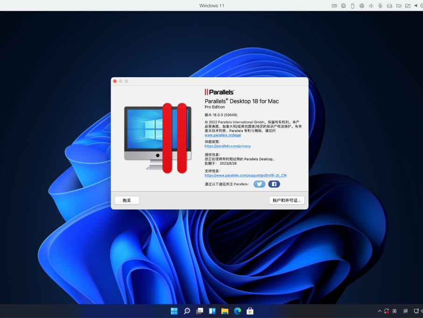The width and height of the screenshot is (423, 318).
Task: Expand hidden tray icons with the chevron
Action: [x=379, y=311]
